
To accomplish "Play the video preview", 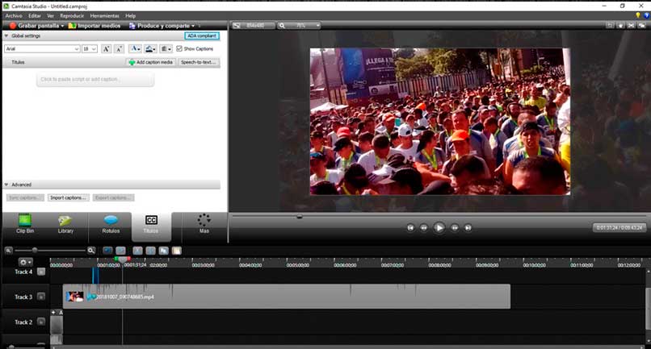I will [x=439, y=227].
